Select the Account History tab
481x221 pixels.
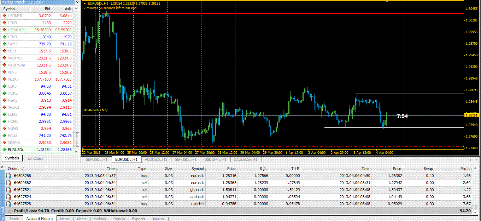tap(40, 219)
